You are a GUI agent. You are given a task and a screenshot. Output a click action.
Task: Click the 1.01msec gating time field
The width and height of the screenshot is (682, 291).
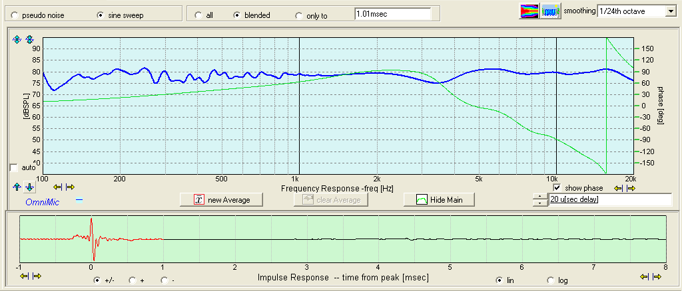click(x=392, y=13)
